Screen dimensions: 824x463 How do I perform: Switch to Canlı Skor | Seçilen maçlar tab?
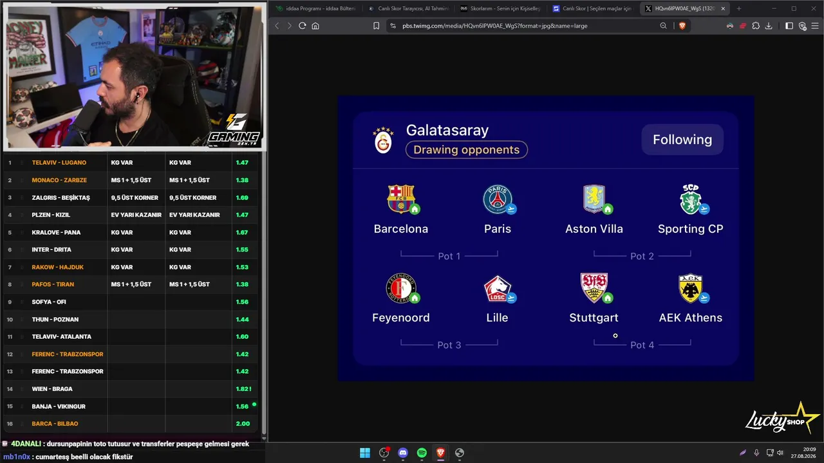(x=594, y=8)
